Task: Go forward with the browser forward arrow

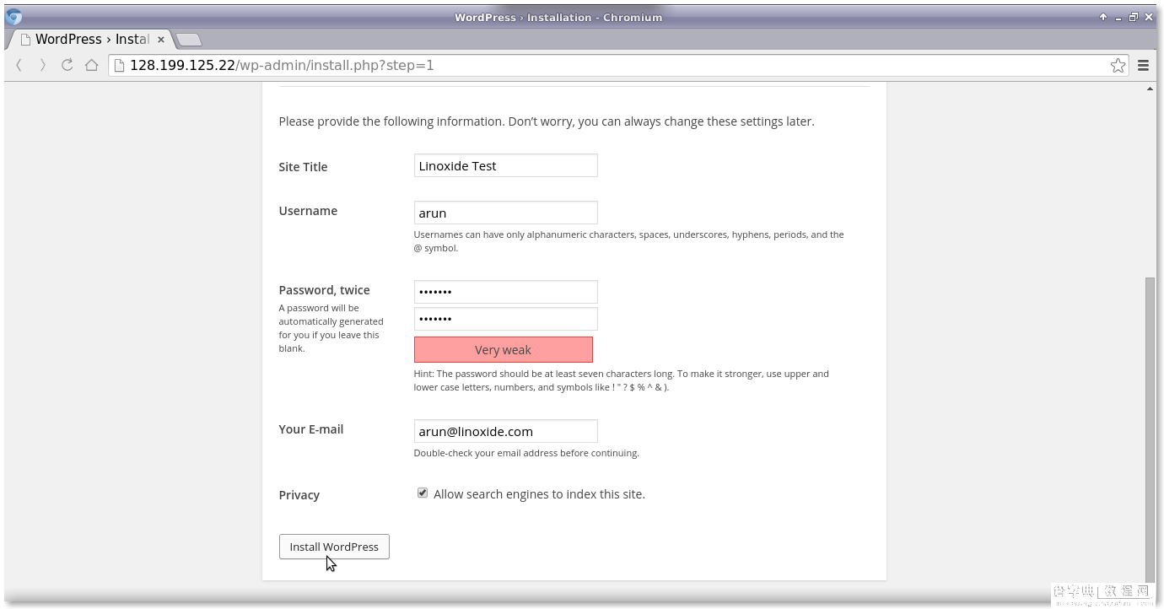Action: pos(43,65)
